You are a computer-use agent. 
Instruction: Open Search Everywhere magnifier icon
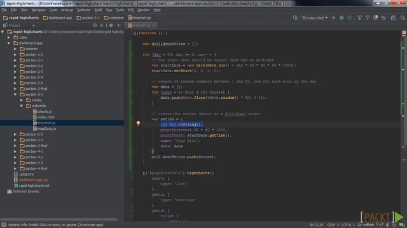403,18
